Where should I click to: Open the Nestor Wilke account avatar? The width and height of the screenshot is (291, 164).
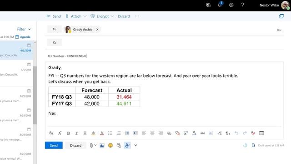point(285,5)
